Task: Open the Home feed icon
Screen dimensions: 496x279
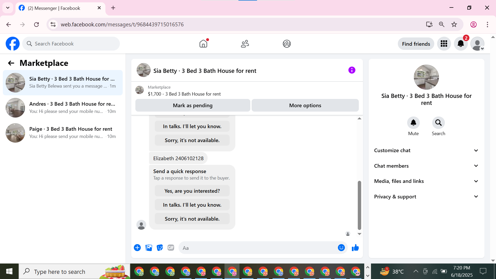Action: click(x=204, y=44)
